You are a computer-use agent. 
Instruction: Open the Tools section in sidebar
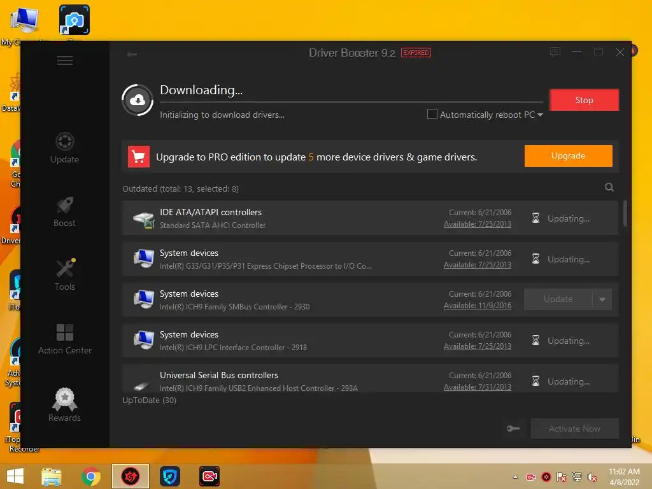pyautogui.click(x=65, y=275)
